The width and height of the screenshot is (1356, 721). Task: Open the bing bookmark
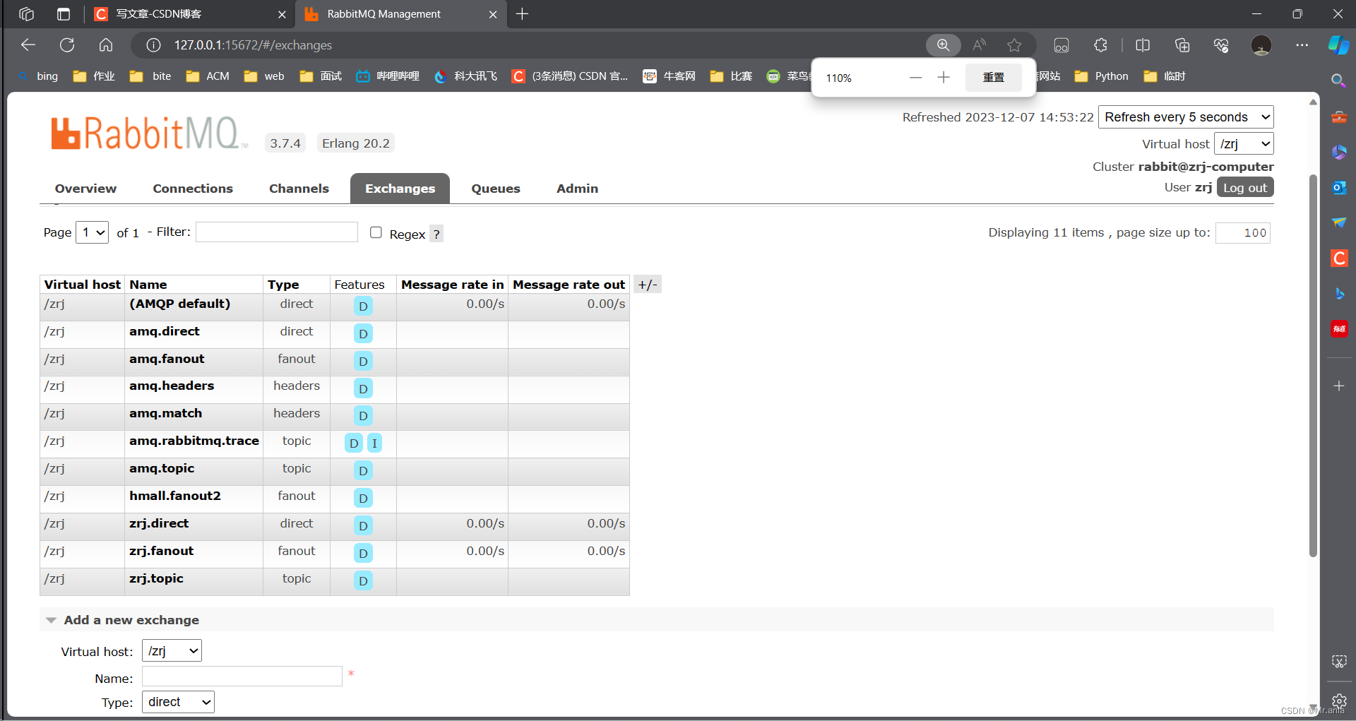39,76
